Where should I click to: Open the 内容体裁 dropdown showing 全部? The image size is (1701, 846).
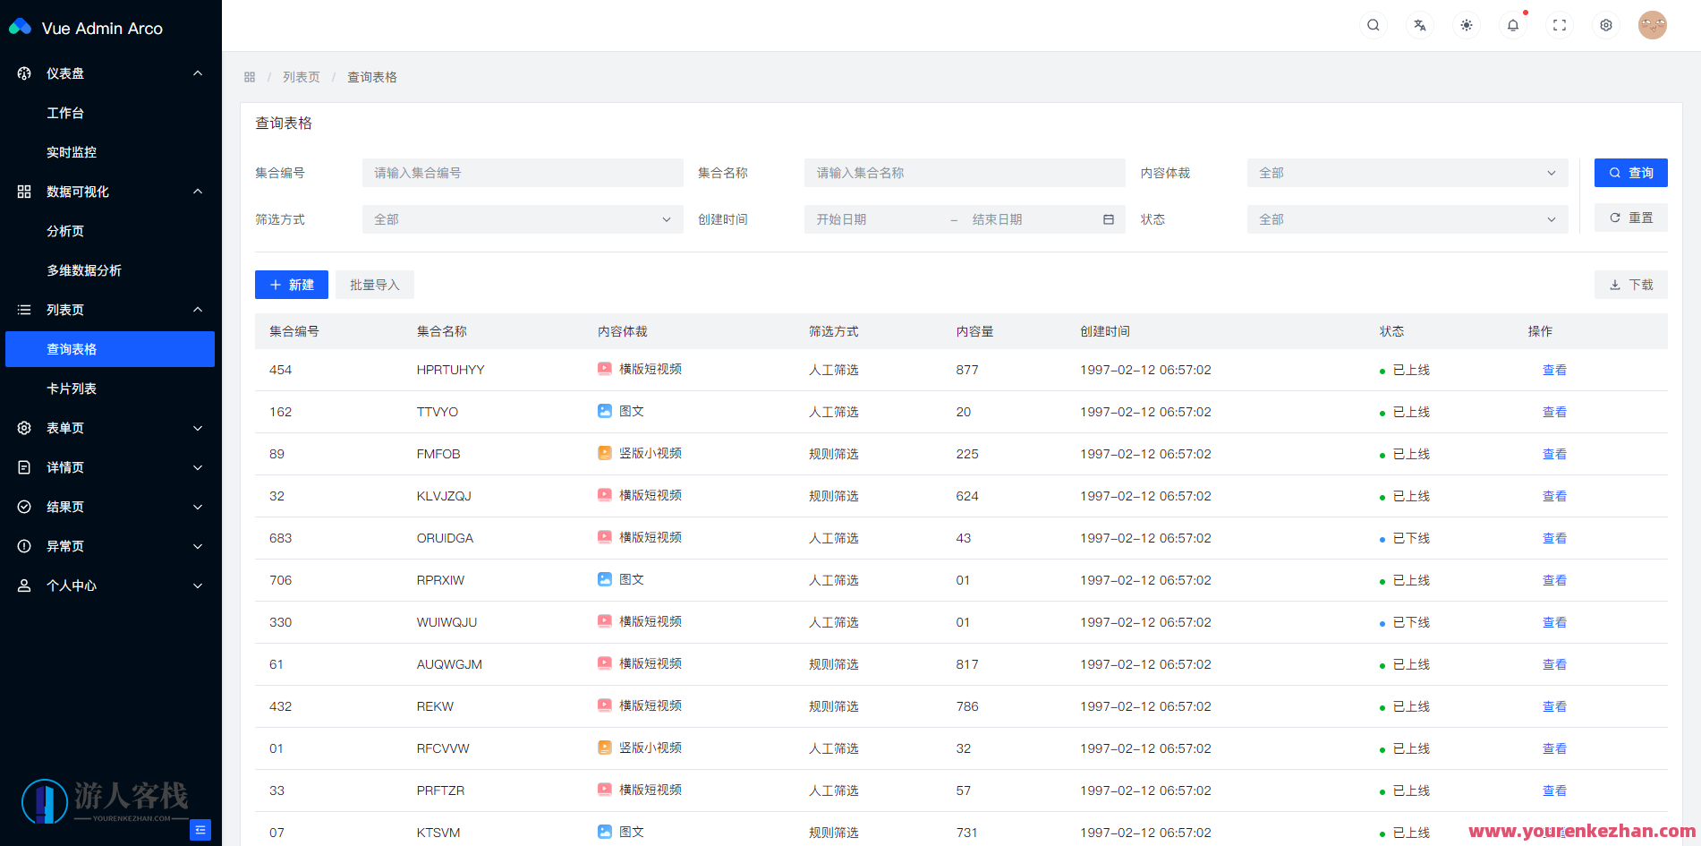pos(1407,172)
